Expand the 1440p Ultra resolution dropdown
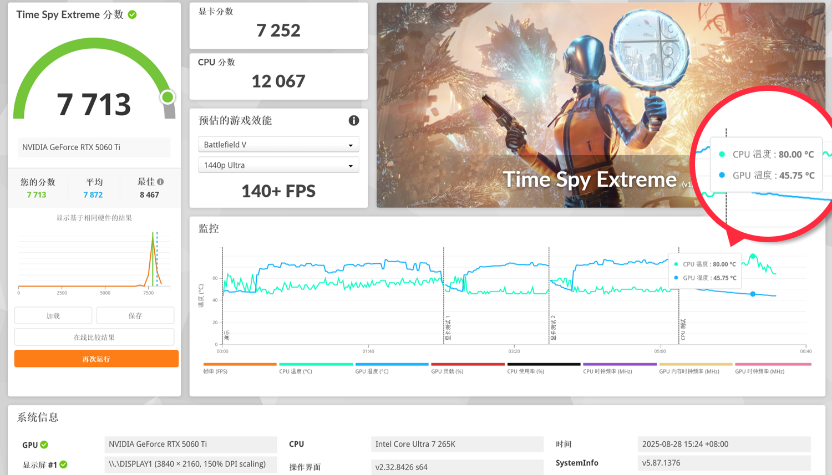Image resolution: width=832 pixels, height=475 pixels. tap(278, 165)
